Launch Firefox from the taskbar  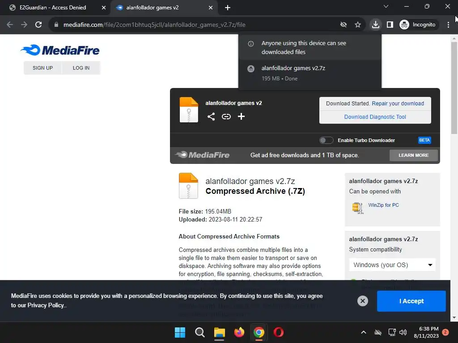(239, 332)
